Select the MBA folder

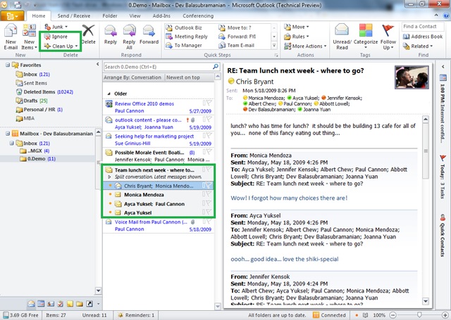pyautogui.click(x=25, y=119)
